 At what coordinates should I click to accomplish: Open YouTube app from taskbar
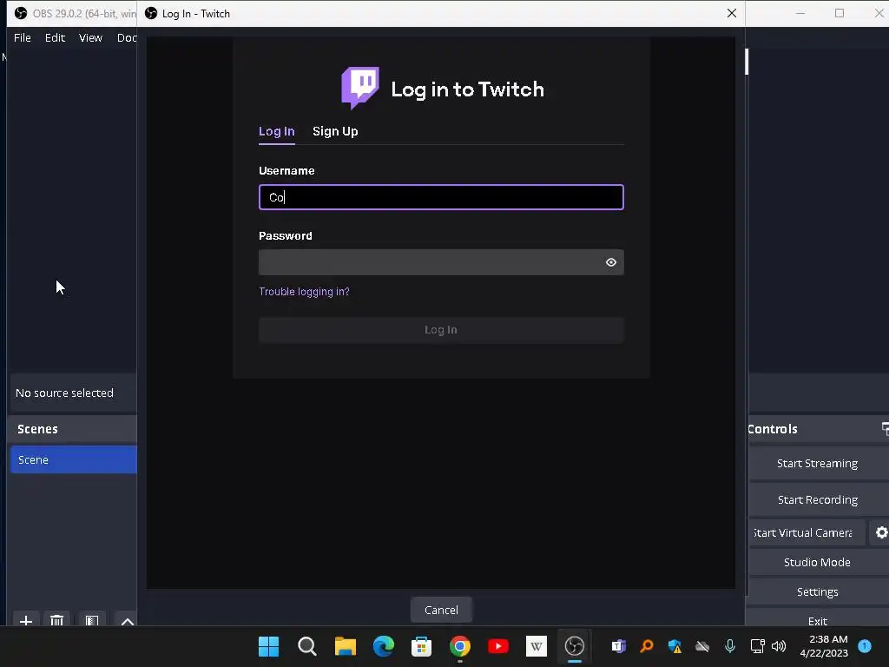pyautogui.click(x=497, y=646)
